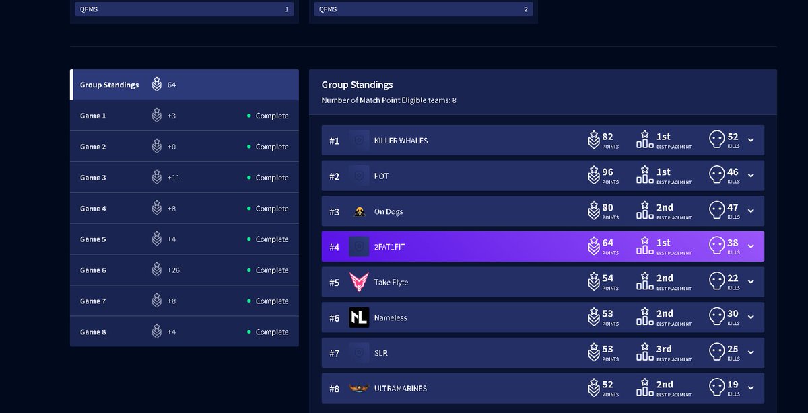Click the Game 1 Complete status
Image resolution: width=808 pixels, height=413 pixels.
click(268, 116)
